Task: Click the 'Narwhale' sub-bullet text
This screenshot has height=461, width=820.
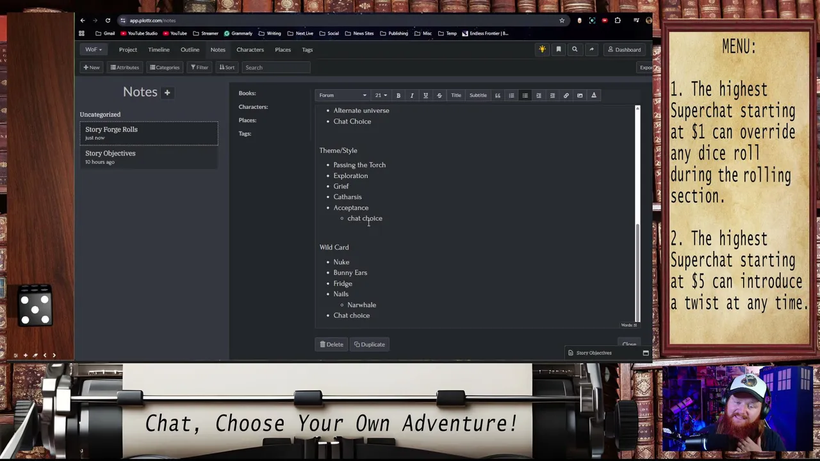Action: [361, 305]
